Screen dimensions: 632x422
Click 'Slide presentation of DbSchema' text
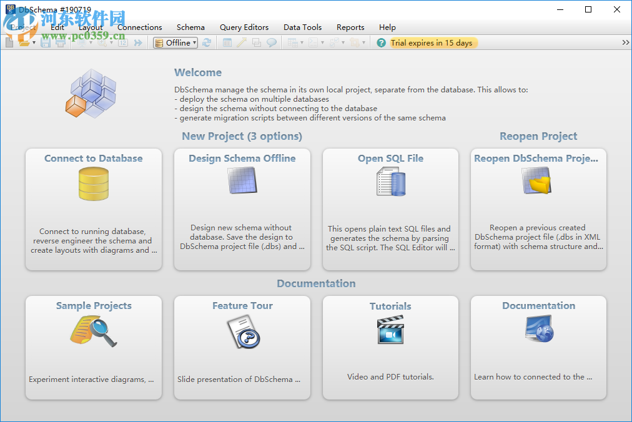239,380
